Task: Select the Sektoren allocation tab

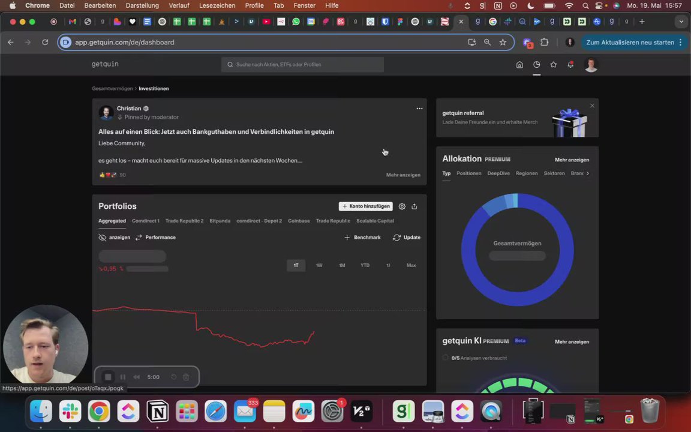Action: tap(554, 173)
